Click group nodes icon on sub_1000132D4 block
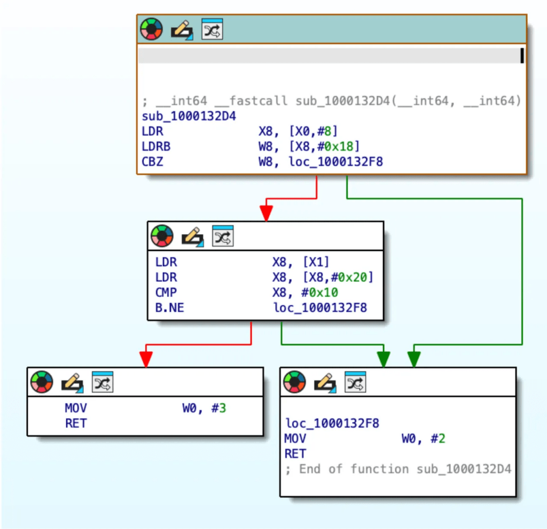 [212, 29]
